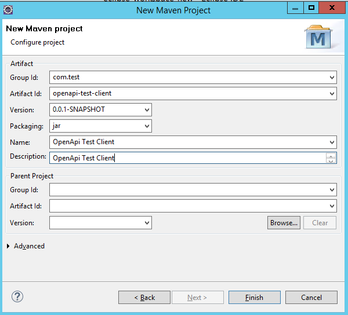348x315 pixels.
Task: Click the 'New Maven project' heading
Action: [44, 28]
